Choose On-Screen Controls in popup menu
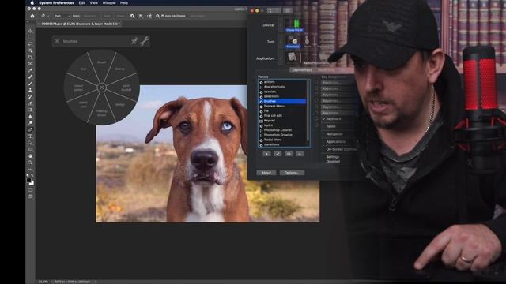Viewport: 506px width, 284px height. click(x=342, y=149)
